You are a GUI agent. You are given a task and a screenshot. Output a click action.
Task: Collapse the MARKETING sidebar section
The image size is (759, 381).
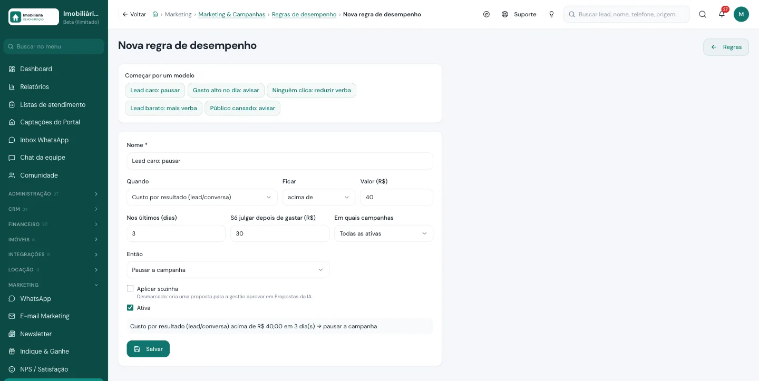click(x=54, y=285)
